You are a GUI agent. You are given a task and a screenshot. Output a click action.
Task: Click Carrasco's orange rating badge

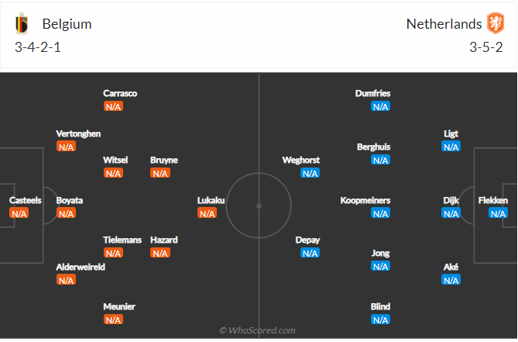coord(113,106)
